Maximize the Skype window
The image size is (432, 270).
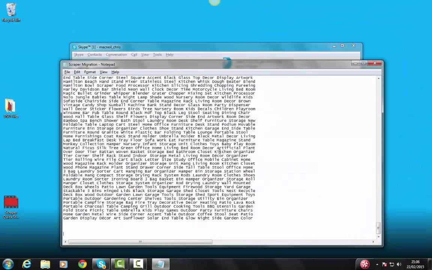tap(342, 46)
